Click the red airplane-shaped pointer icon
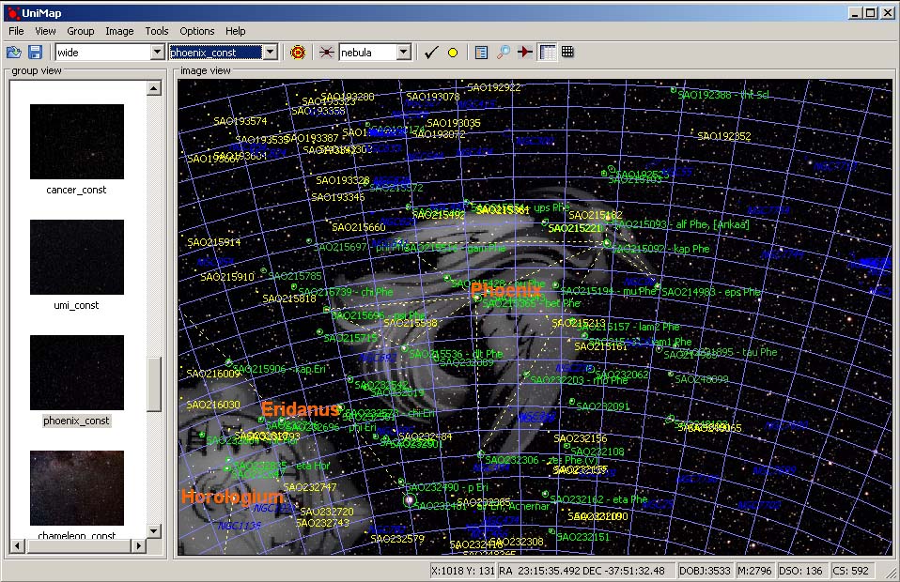Viewport: 900px width, 582px height. tap(524, 53)
